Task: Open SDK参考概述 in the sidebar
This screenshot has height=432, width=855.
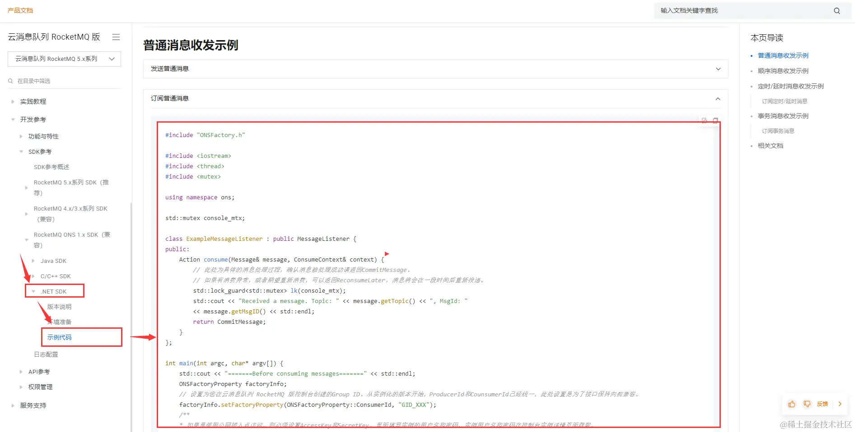Action: click(x=51, y=167)
